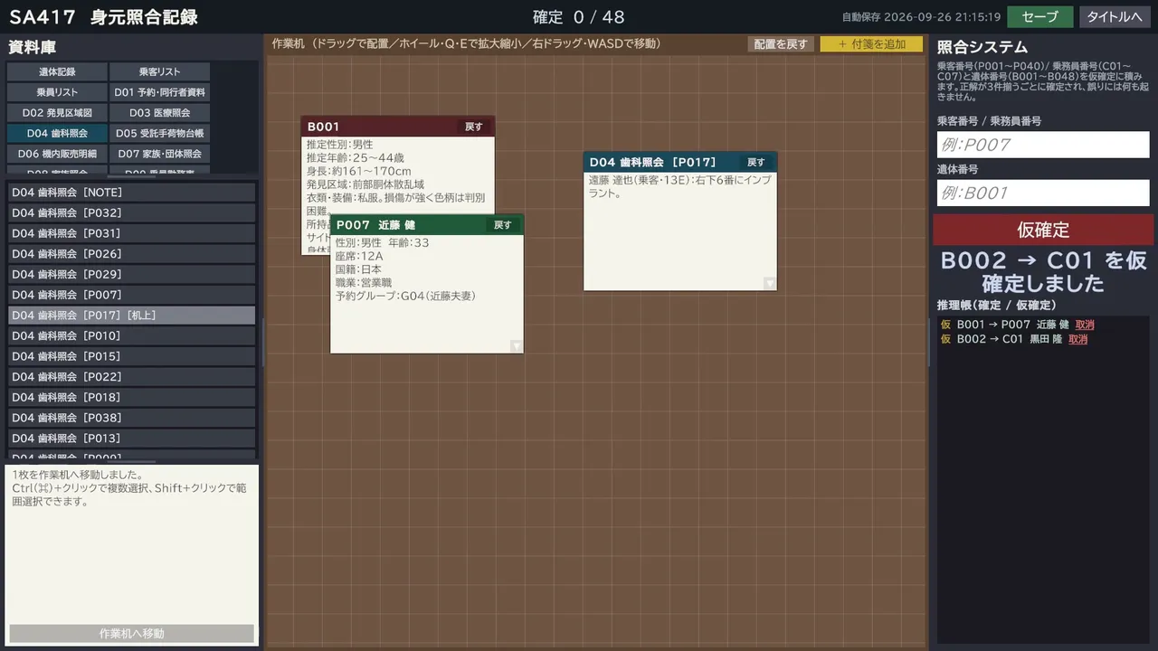The height and width of the screenshot is (651, 1158).
Task: Select the D03 医療照会 category
Action: pos(160,113)
